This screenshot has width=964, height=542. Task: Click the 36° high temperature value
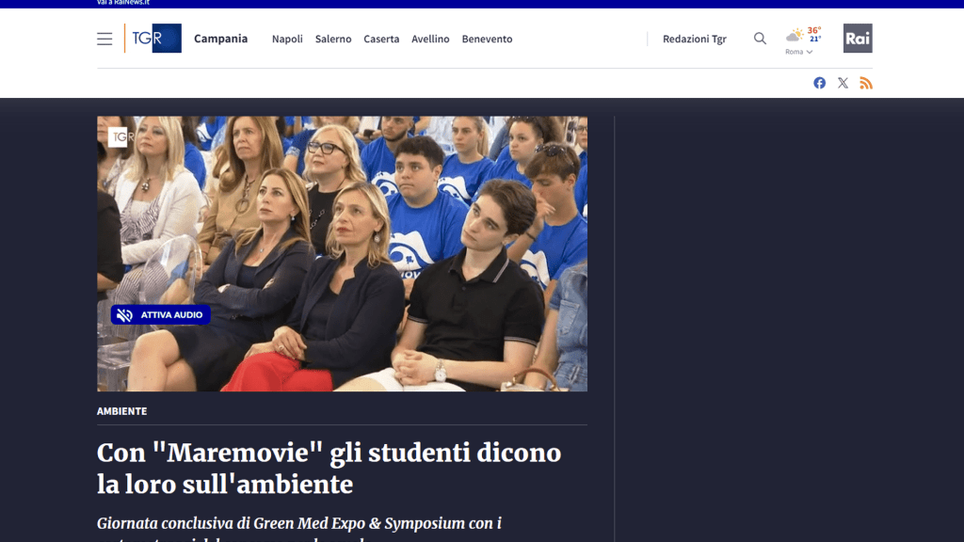(x=814, y=30)
